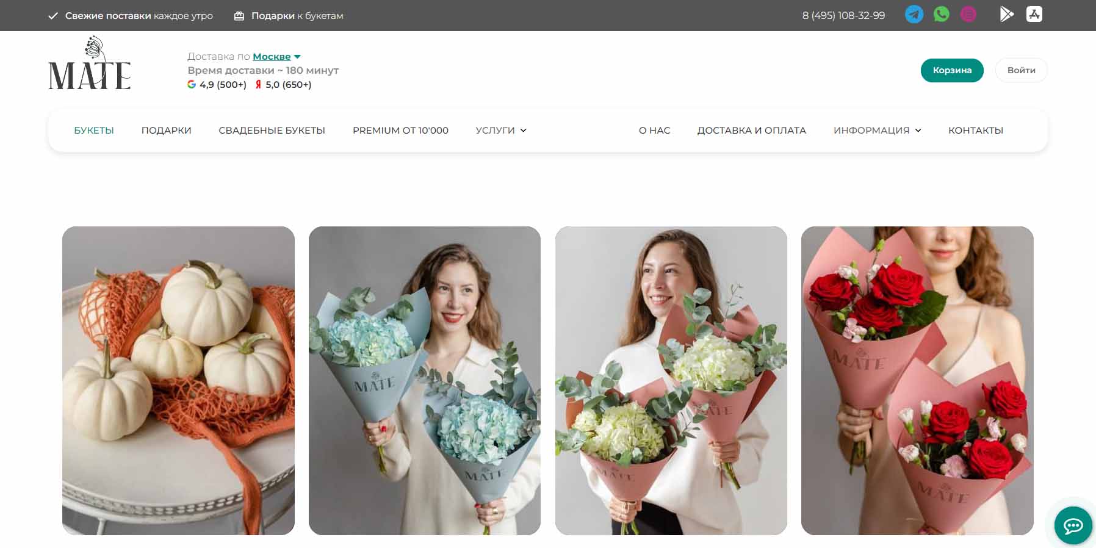Image resolution: width=1096 pixels, height=548 pixels.
Task: Click the Войти button
Action: (x=1021, y=70)
